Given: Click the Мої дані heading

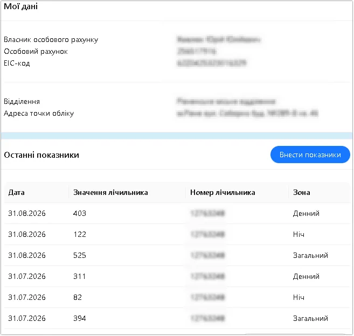Looking at the screenshot, I should 21,6.
